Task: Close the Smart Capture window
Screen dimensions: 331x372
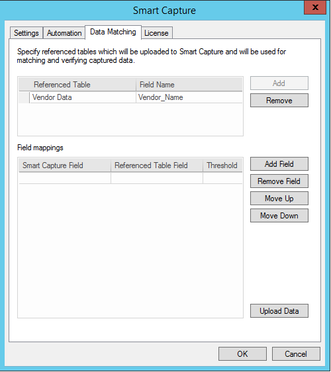Action: pos(315,7)
